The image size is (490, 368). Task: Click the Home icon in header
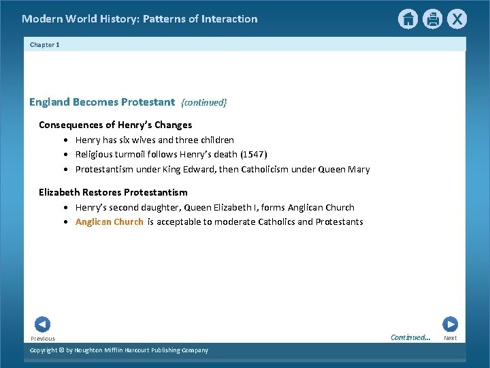point(408,19)
